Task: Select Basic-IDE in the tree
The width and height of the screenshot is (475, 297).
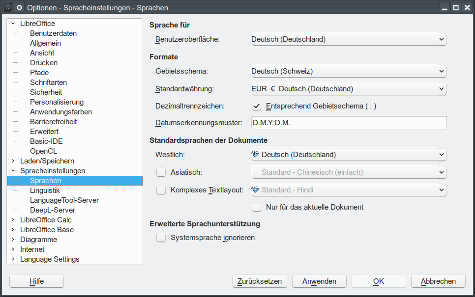Action: 46,141
